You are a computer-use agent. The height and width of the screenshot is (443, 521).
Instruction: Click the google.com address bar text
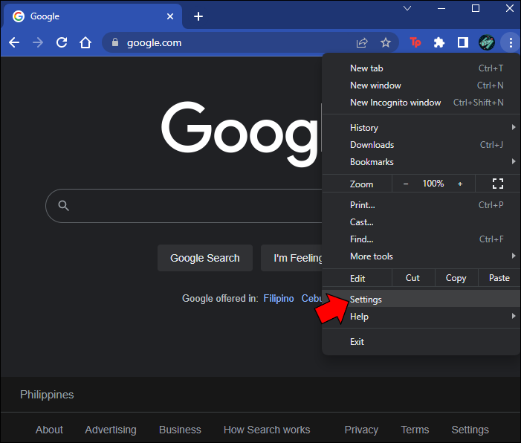pos(154,43)
